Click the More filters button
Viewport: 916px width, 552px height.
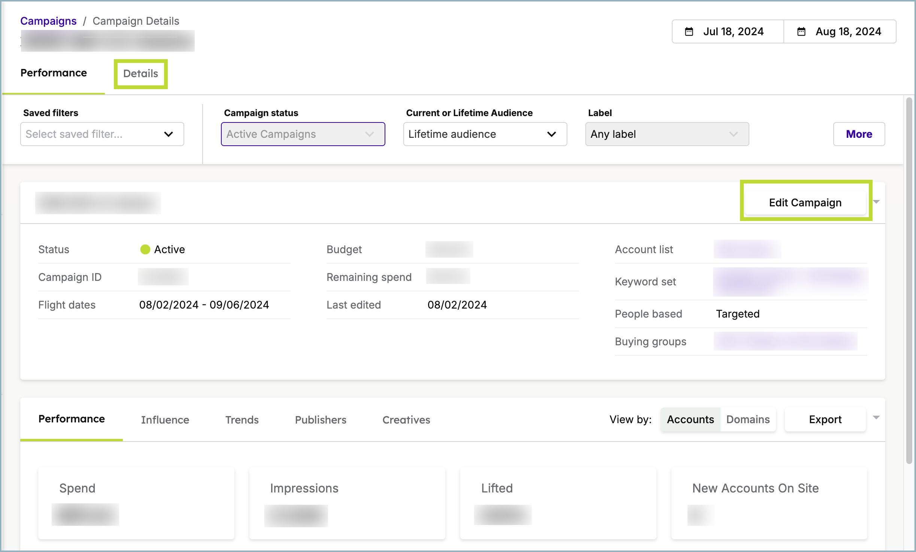click(859, 134)
